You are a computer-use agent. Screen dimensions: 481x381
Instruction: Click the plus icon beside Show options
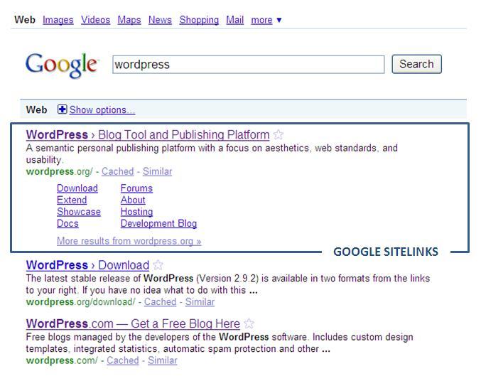click(x=63, y=109)
